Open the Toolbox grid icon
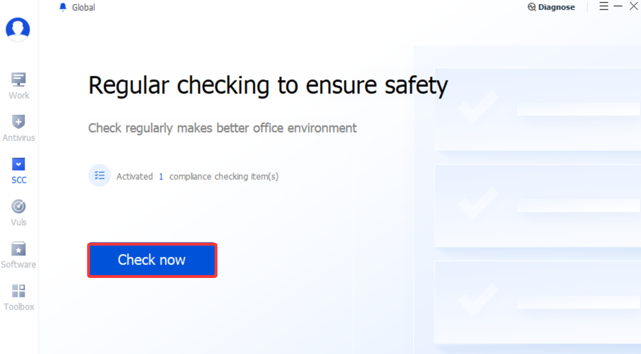 tap(19, 291)
